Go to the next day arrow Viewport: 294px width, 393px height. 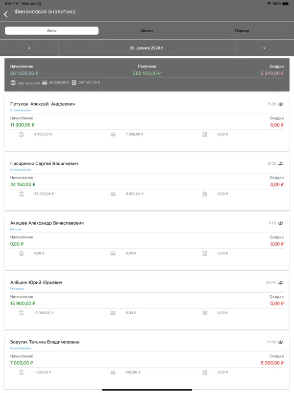(x=264, y=48)
